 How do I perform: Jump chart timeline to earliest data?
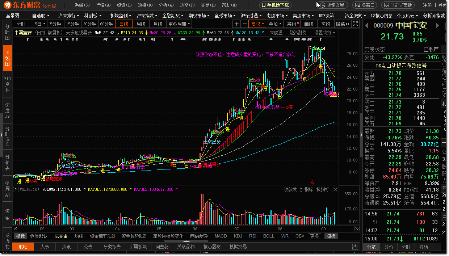[x=15, y=229]
